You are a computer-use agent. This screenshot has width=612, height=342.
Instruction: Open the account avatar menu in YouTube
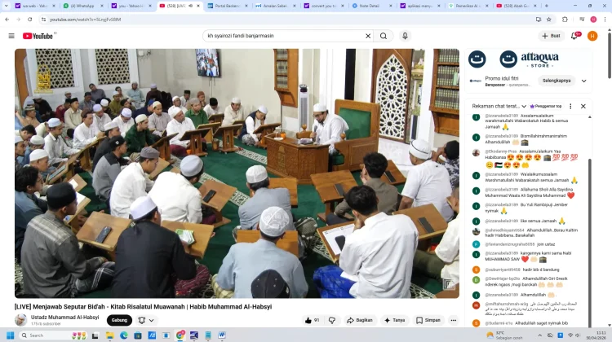pyautogui.click(x=592, y=36)
